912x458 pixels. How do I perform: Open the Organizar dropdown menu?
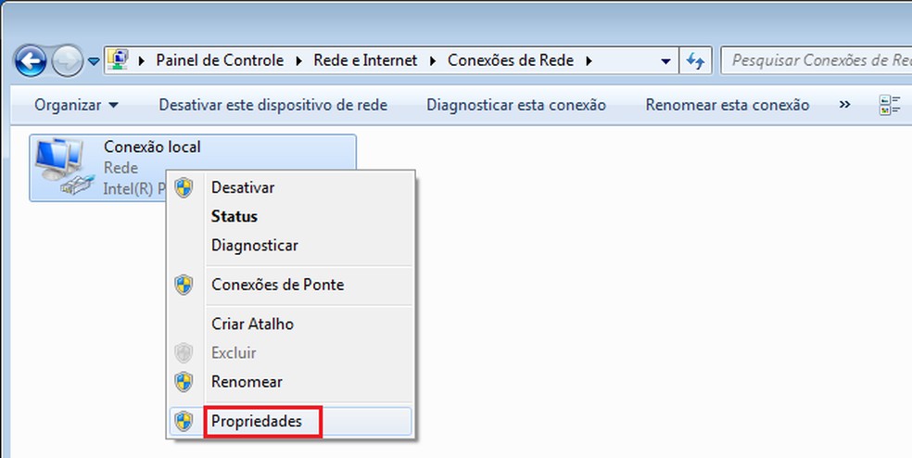point(76,105)
